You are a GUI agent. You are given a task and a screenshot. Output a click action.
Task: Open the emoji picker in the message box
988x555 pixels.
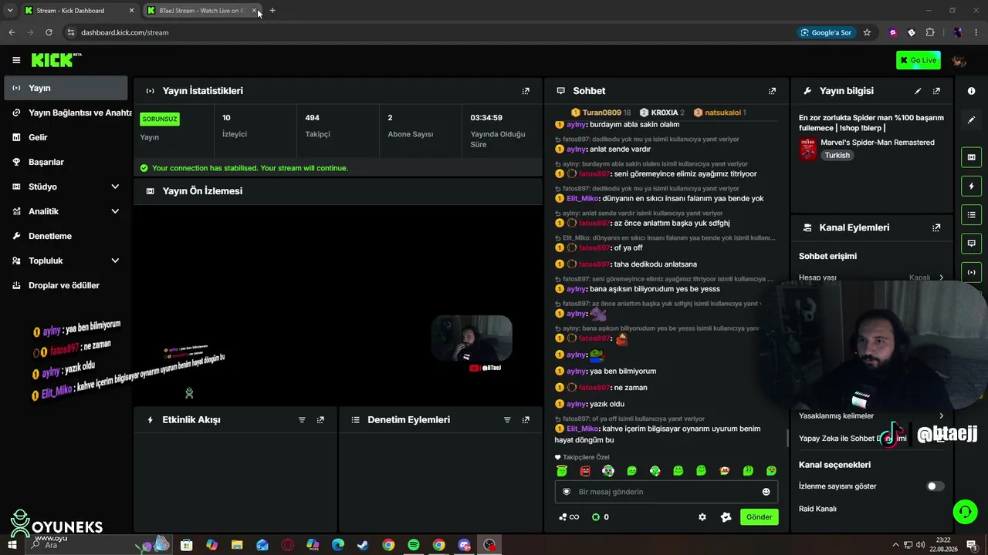766,492
